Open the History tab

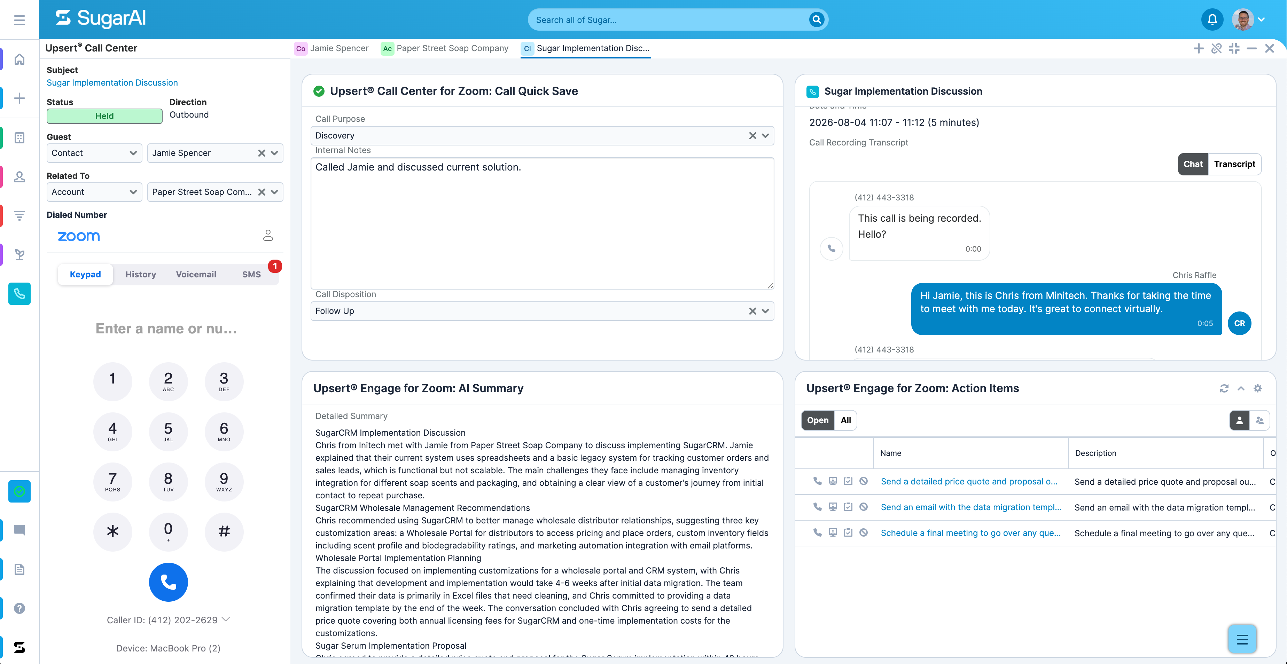[x=140, y=275]
